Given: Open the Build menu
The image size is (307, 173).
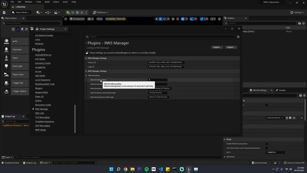Looking at the screenshot, I should [47, 2].
